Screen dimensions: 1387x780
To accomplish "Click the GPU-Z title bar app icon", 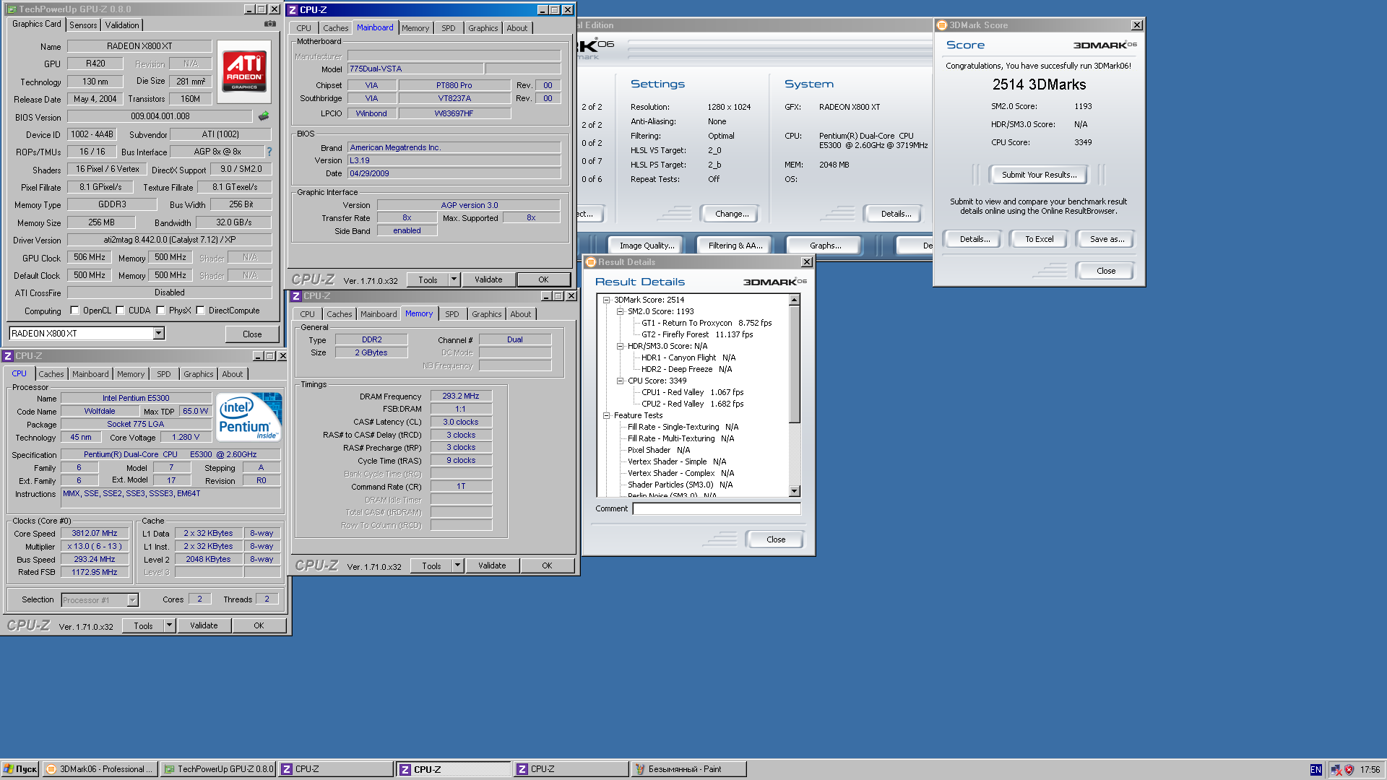I will tap(12, 9).
